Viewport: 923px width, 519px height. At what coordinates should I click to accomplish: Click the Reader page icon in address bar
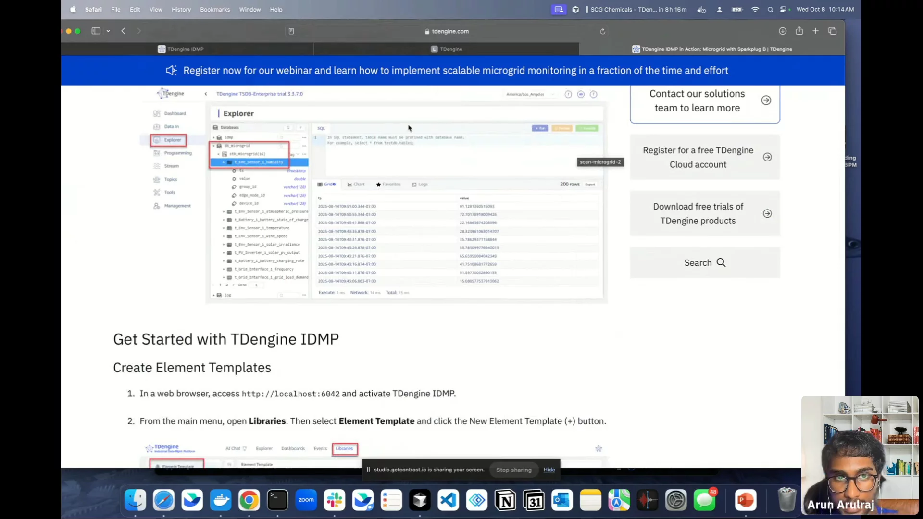click(x=291, y=31)
